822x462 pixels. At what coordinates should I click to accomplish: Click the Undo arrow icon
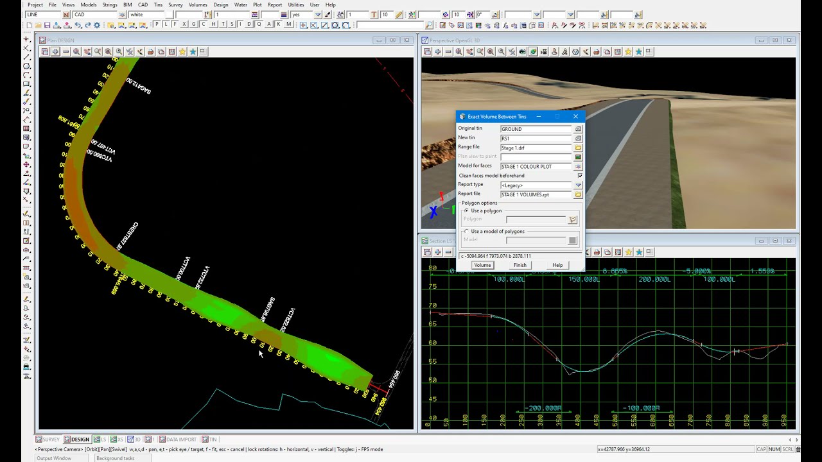coord(78,25)
